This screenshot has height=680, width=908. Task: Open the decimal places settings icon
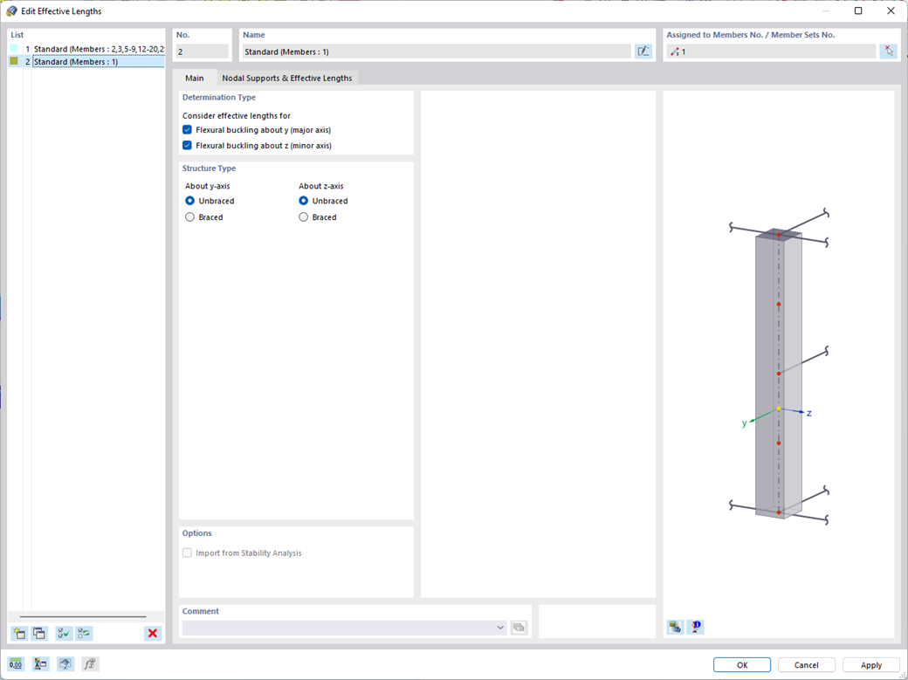[16, 663]
